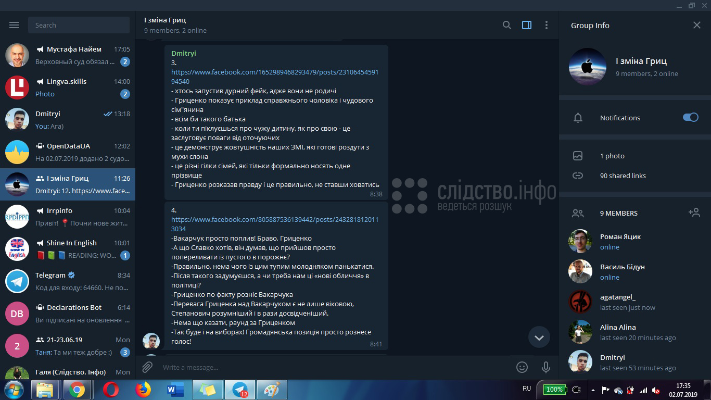Switch to Microsoft Word in the taskbar
The height and width of the screenshot is (400, 711).
tap(175, 390)
